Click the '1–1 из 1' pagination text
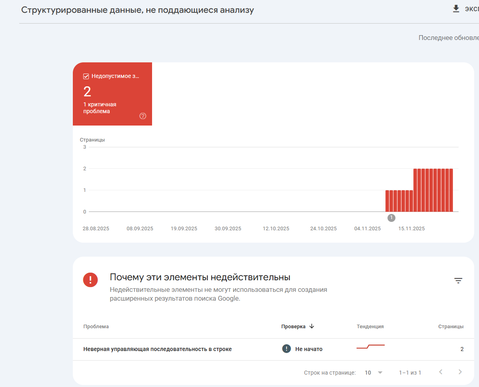 (x=410, y=373)
